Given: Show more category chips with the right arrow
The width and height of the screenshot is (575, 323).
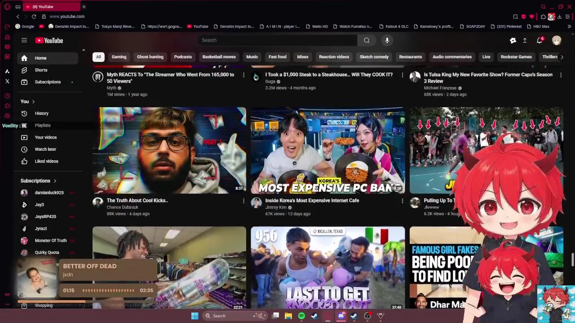Looking at the screenshot, I should pyautogui.click(x=562, y=57).
